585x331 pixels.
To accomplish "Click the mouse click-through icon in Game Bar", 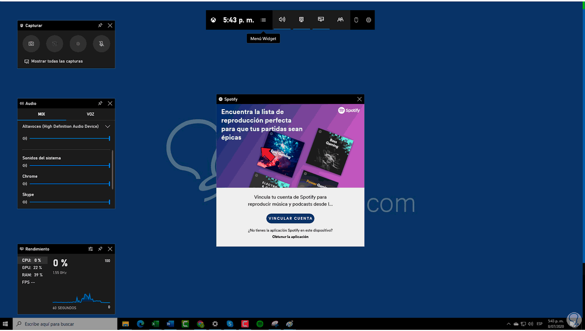I will (x=356, y=20).
